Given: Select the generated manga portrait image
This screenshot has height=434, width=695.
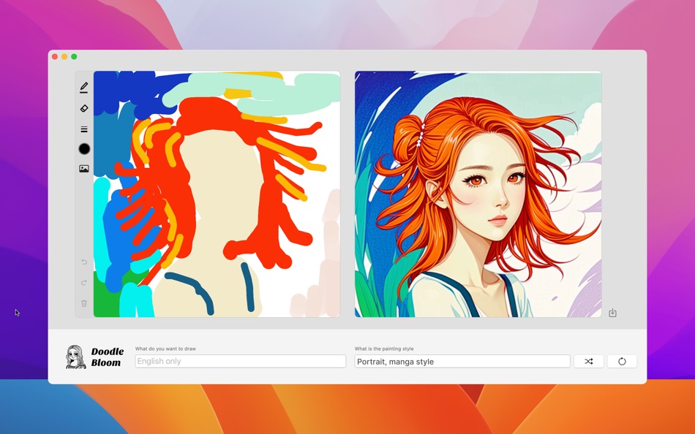Looking at the screenshot, I should pos(479,194).
